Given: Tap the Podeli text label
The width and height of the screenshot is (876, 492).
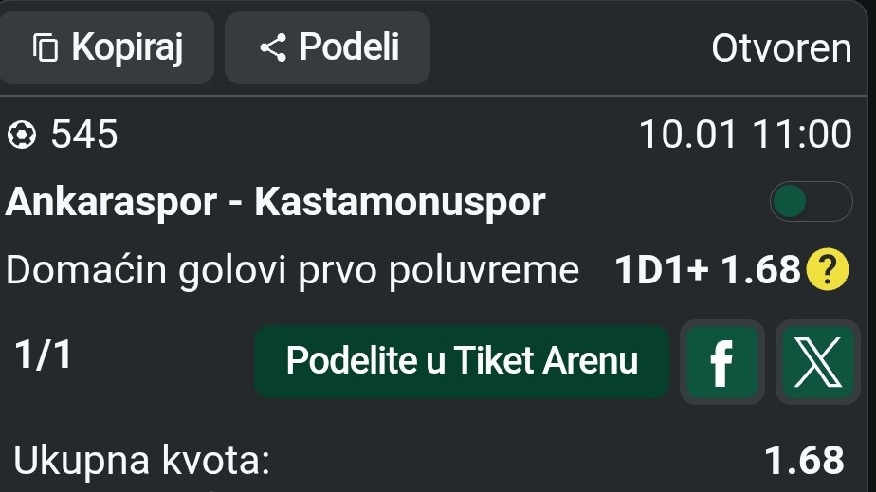Looking at the screenshot, I should (349, 46).
